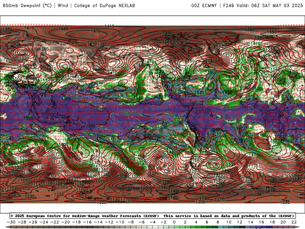Click the '-18' color scale label
Image resolution: width=305 pixels, height=229 pixels.
point(77,222)
